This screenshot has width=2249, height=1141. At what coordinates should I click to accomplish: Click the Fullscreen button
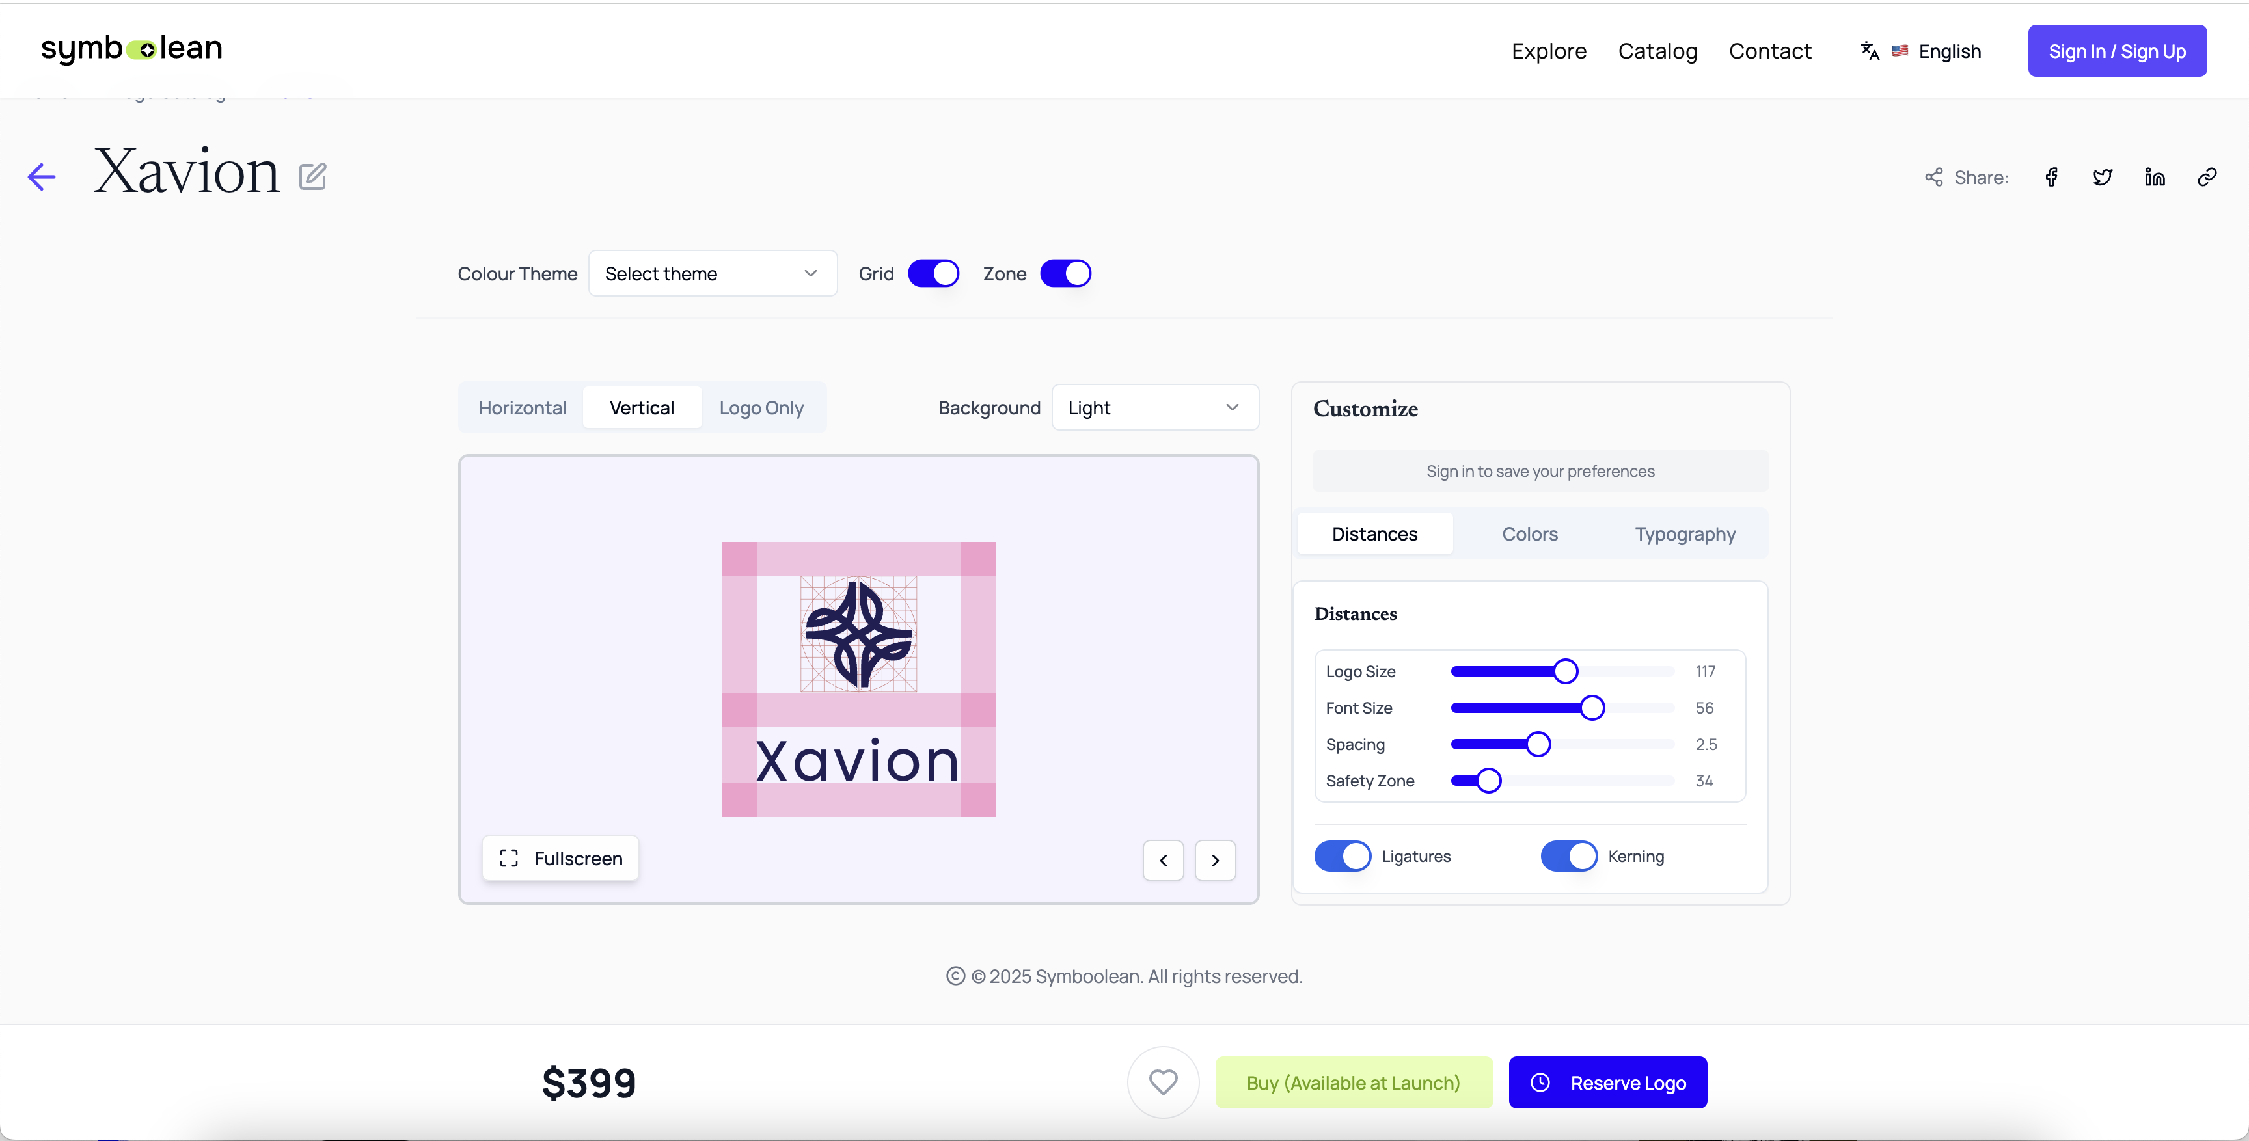pyautogui.click(x=560, y=858)
